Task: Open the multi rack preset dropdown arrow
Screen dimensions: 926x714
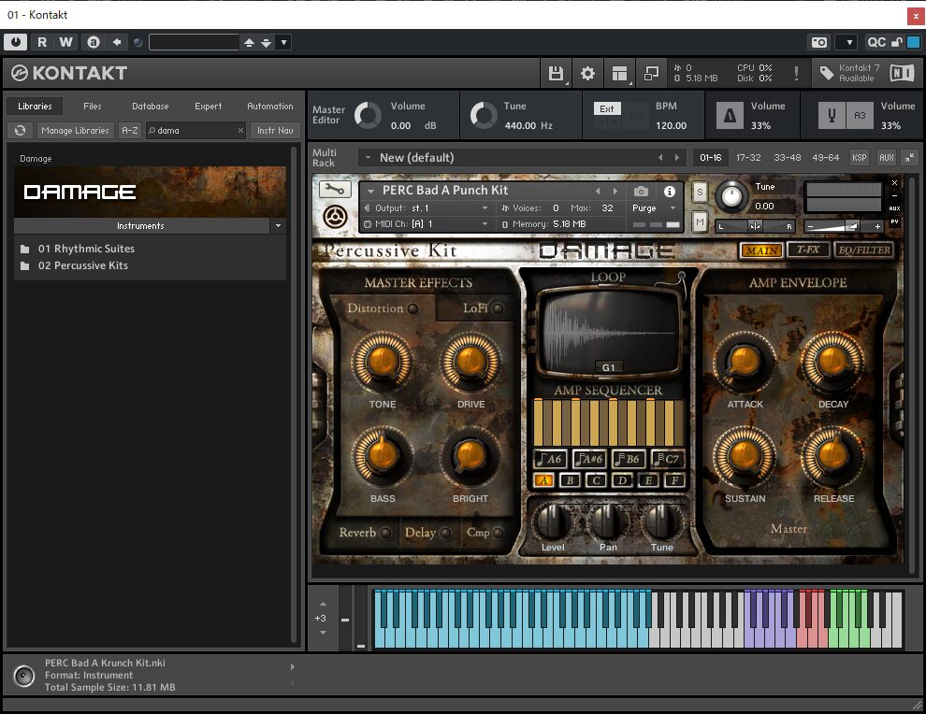Action: (x=368, y=158)
